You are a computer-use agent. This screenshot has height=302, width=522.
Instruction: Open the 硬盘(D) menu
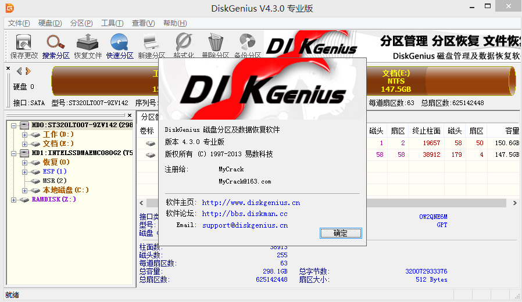[50, 23]
